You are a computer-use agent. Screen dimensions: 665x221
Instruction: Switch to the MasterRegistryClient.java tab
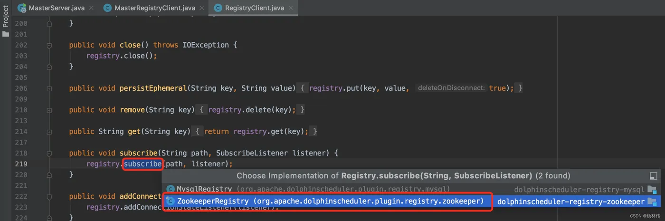[x=154, y=8]
